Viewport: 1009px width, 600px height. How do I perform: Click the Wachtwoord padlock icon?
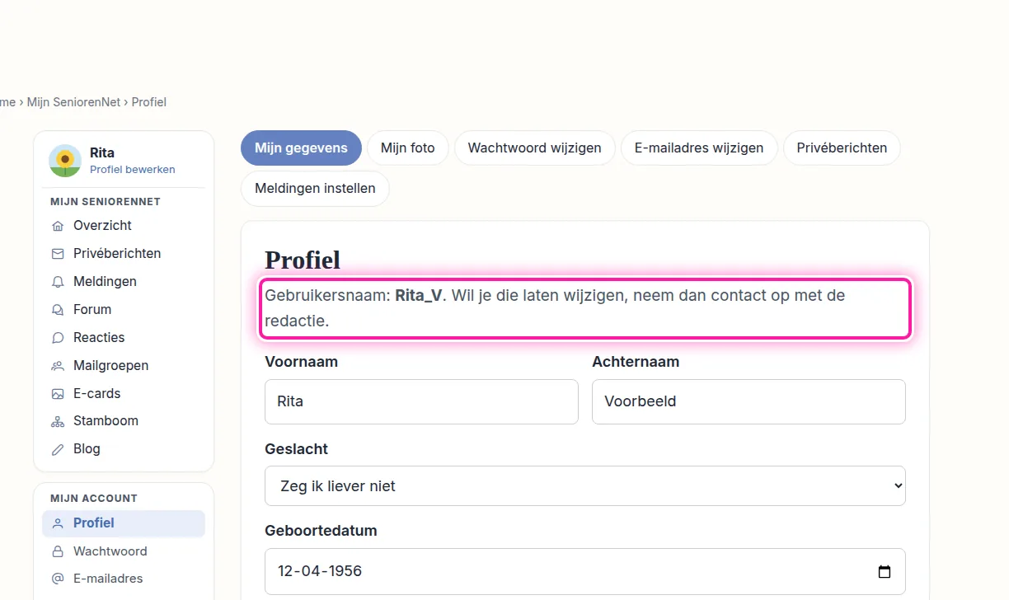[58, 551]
